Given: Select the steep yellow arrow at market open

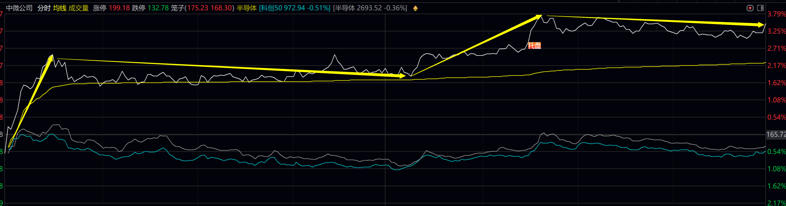Looking at the screenshot, I should (30, 102).
